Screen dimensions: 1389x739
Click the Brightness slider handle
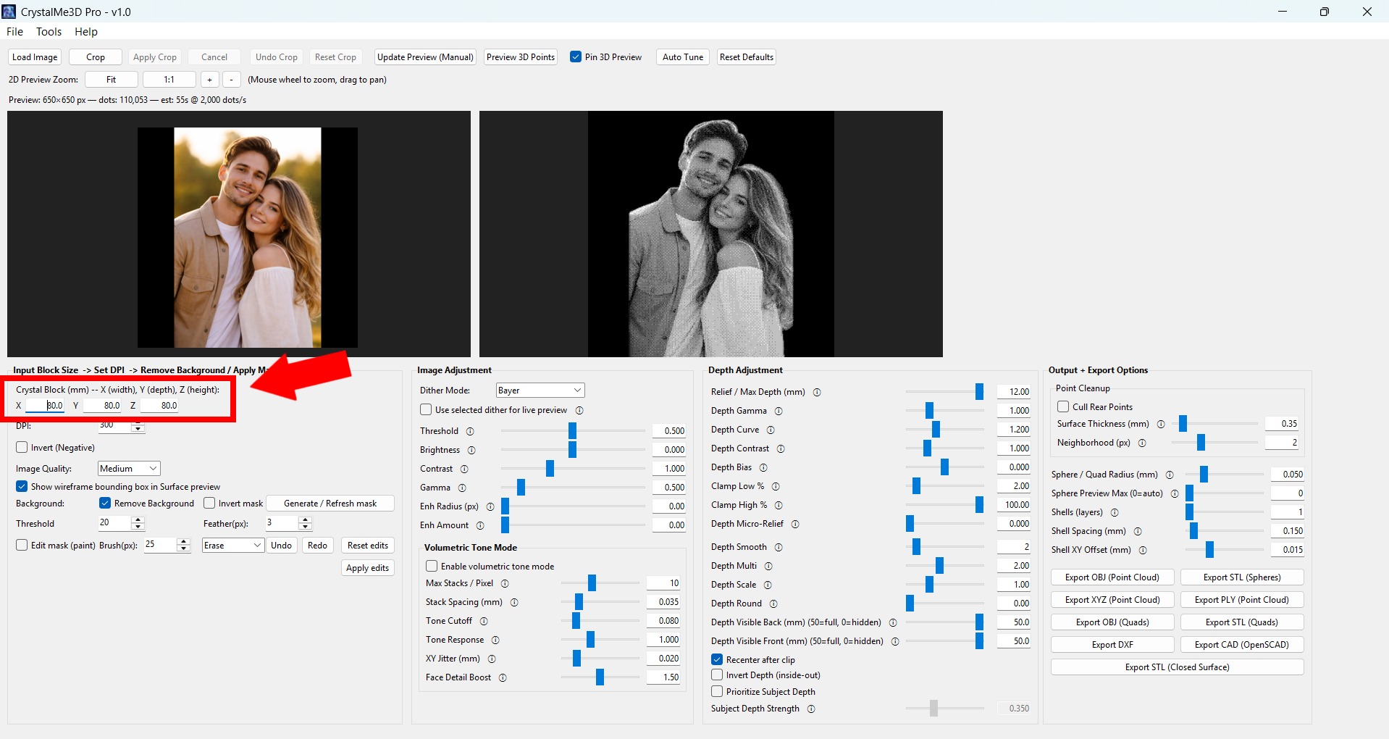tap(572, 450)
